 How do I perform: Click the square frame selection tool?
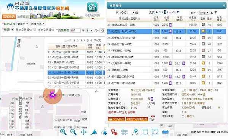(145, 132)
